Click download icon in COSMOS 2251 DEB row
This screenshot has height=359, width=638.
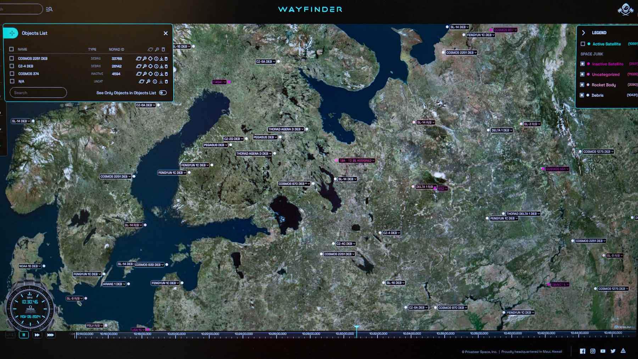click(161, 59)
